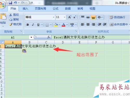Open the 数据 tab
This screenshot has width=130, height=98.
(68, 9)
